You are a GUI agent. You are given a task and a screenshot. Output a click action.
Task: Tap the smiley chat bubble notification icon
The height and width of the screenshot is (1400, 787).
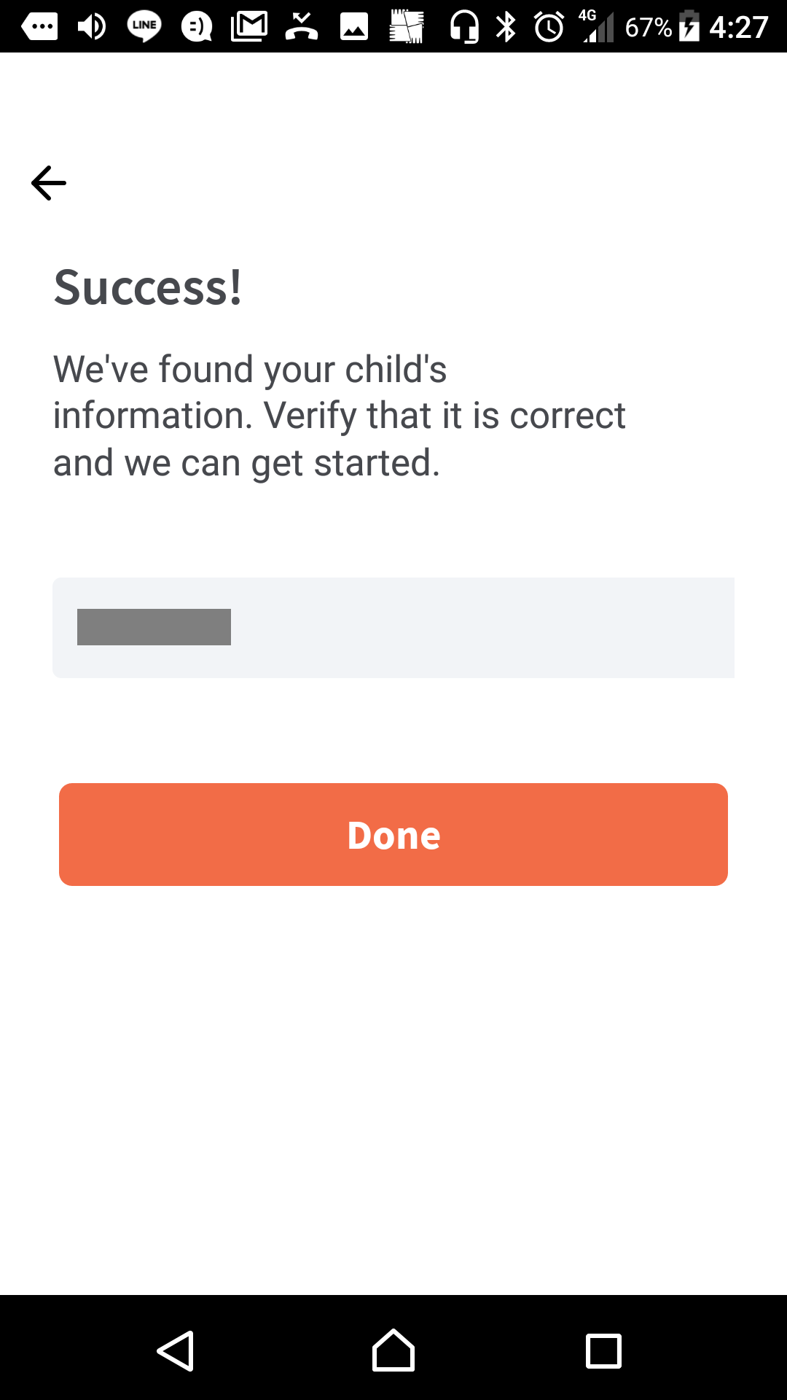(x=197, y=27)
